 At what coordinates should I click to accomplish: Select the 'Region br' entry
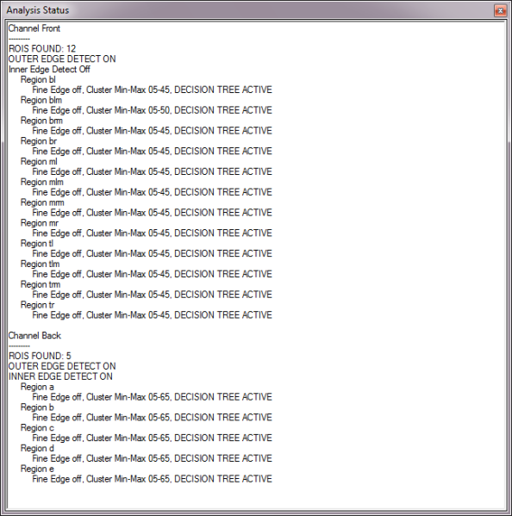pyautogui.click(x=39, y=141)
